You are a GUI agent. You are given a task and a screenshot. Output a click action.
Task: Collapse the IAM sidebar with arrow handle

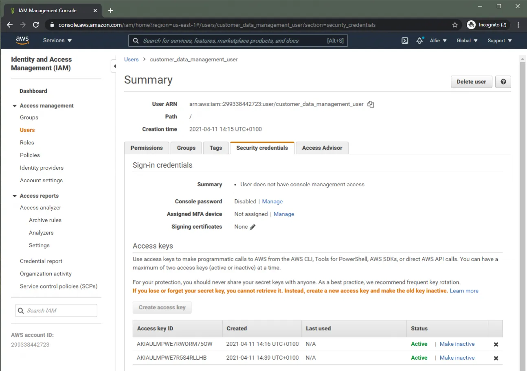(x=114, y=66)
